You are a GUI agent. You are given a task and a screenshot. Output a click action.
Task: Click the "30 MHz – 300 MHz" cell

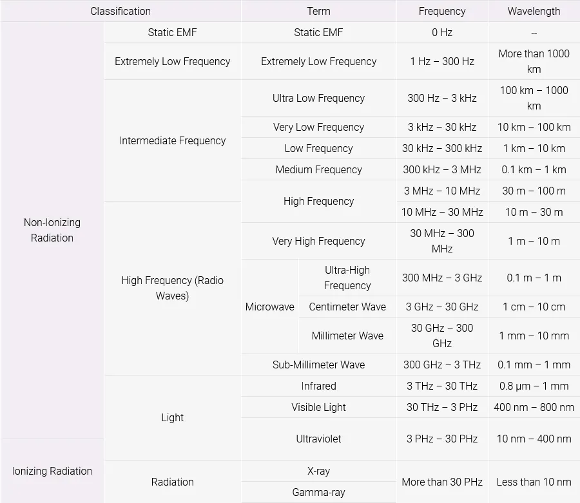pyautogui.click(x=442, y=241)
